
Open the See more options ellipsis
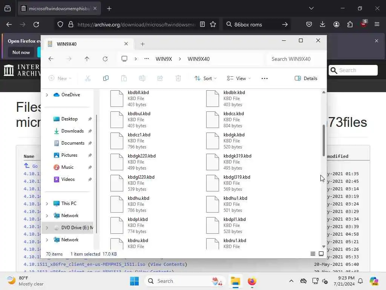point(264,79)
